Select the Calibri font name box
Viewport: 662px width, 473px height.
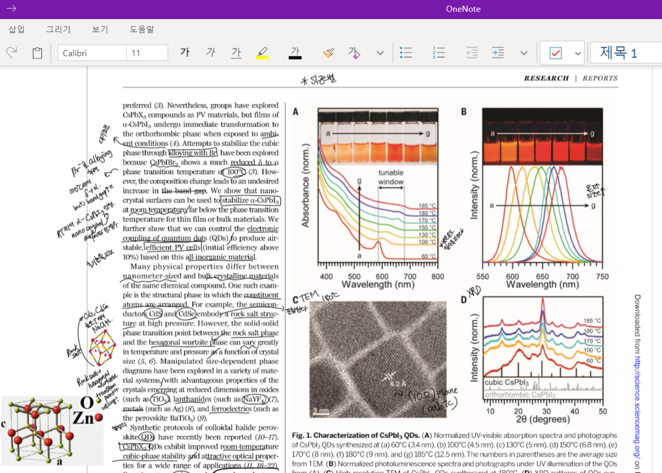[92, 53]
